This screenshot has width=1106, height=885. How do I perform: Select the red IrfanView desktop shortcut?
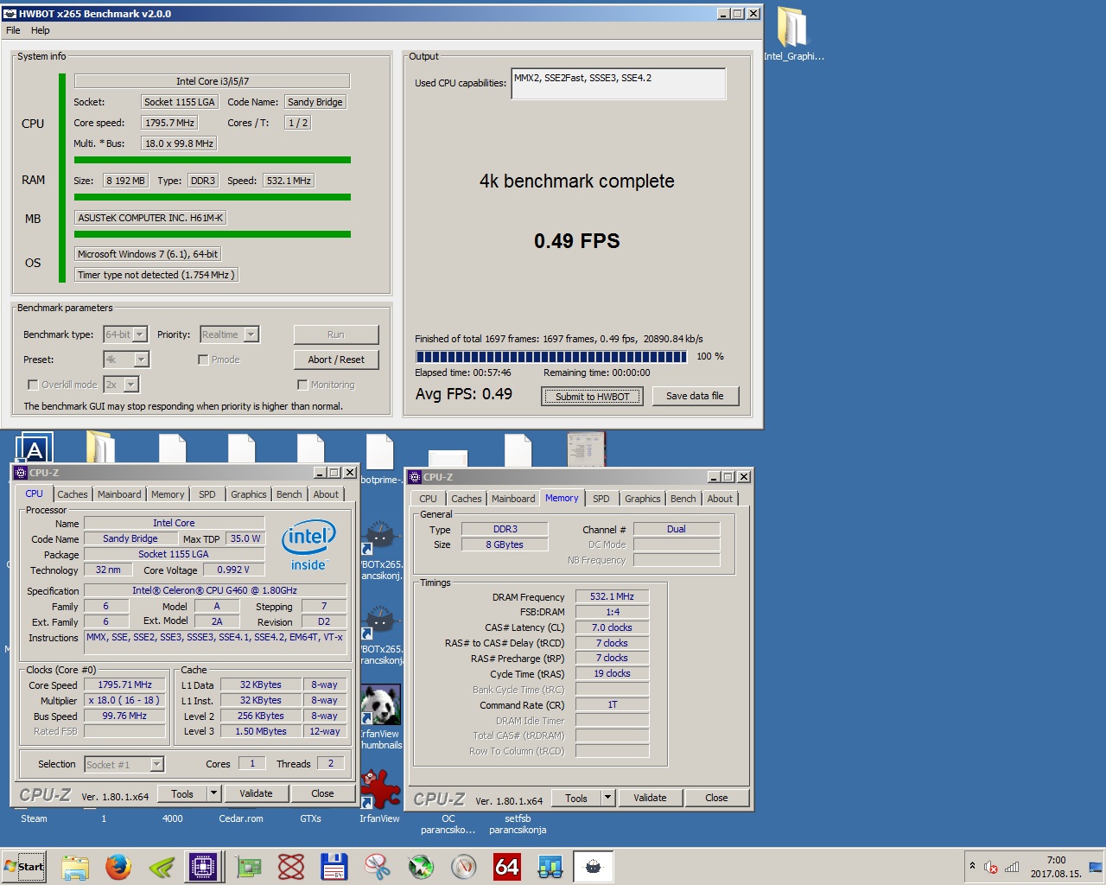380,795
